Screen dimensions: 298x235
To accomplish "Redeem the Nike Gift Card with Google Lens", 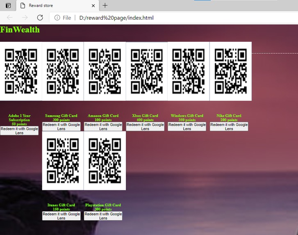I will pos(229,127).
